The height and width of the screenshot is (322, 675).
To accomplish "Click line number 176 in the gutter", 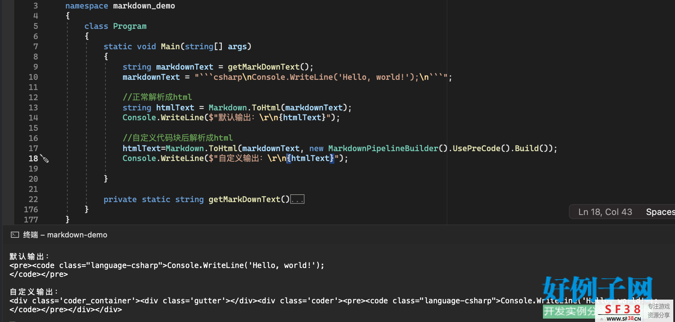I will point(31,210).
